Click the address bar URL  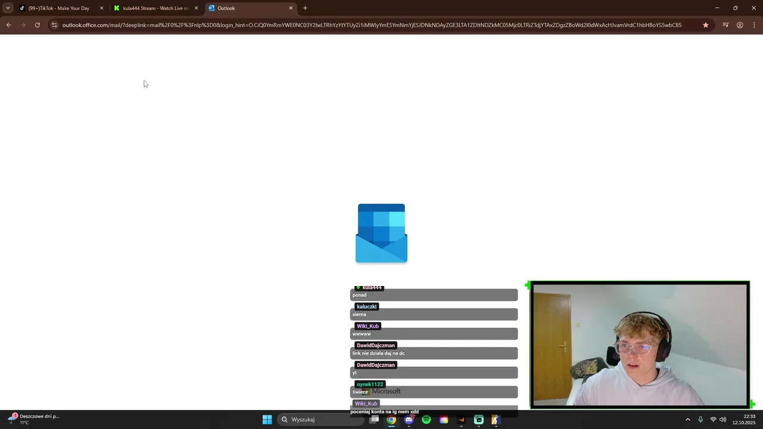[x=372, y=25]
